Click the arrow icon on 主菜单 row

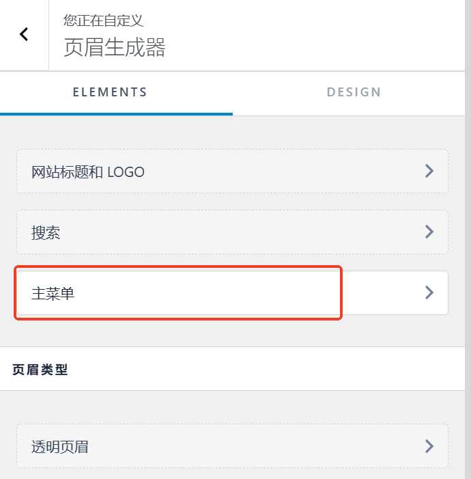(x=429, y=292)
